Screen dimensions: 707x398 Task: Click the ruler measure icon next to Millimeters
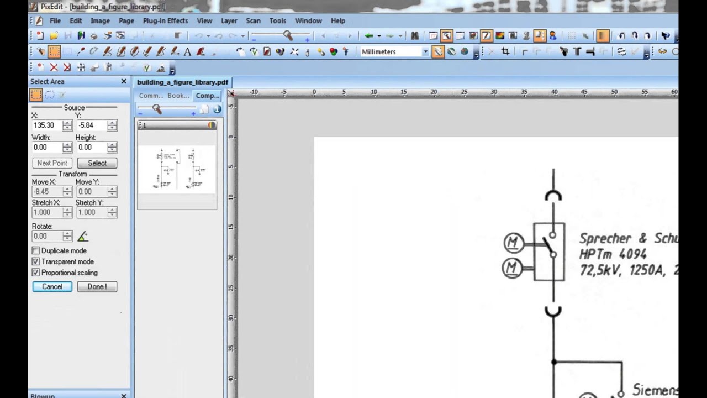[438, 52]
